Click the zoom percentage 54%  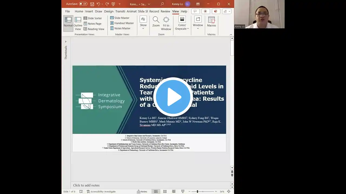222,192
